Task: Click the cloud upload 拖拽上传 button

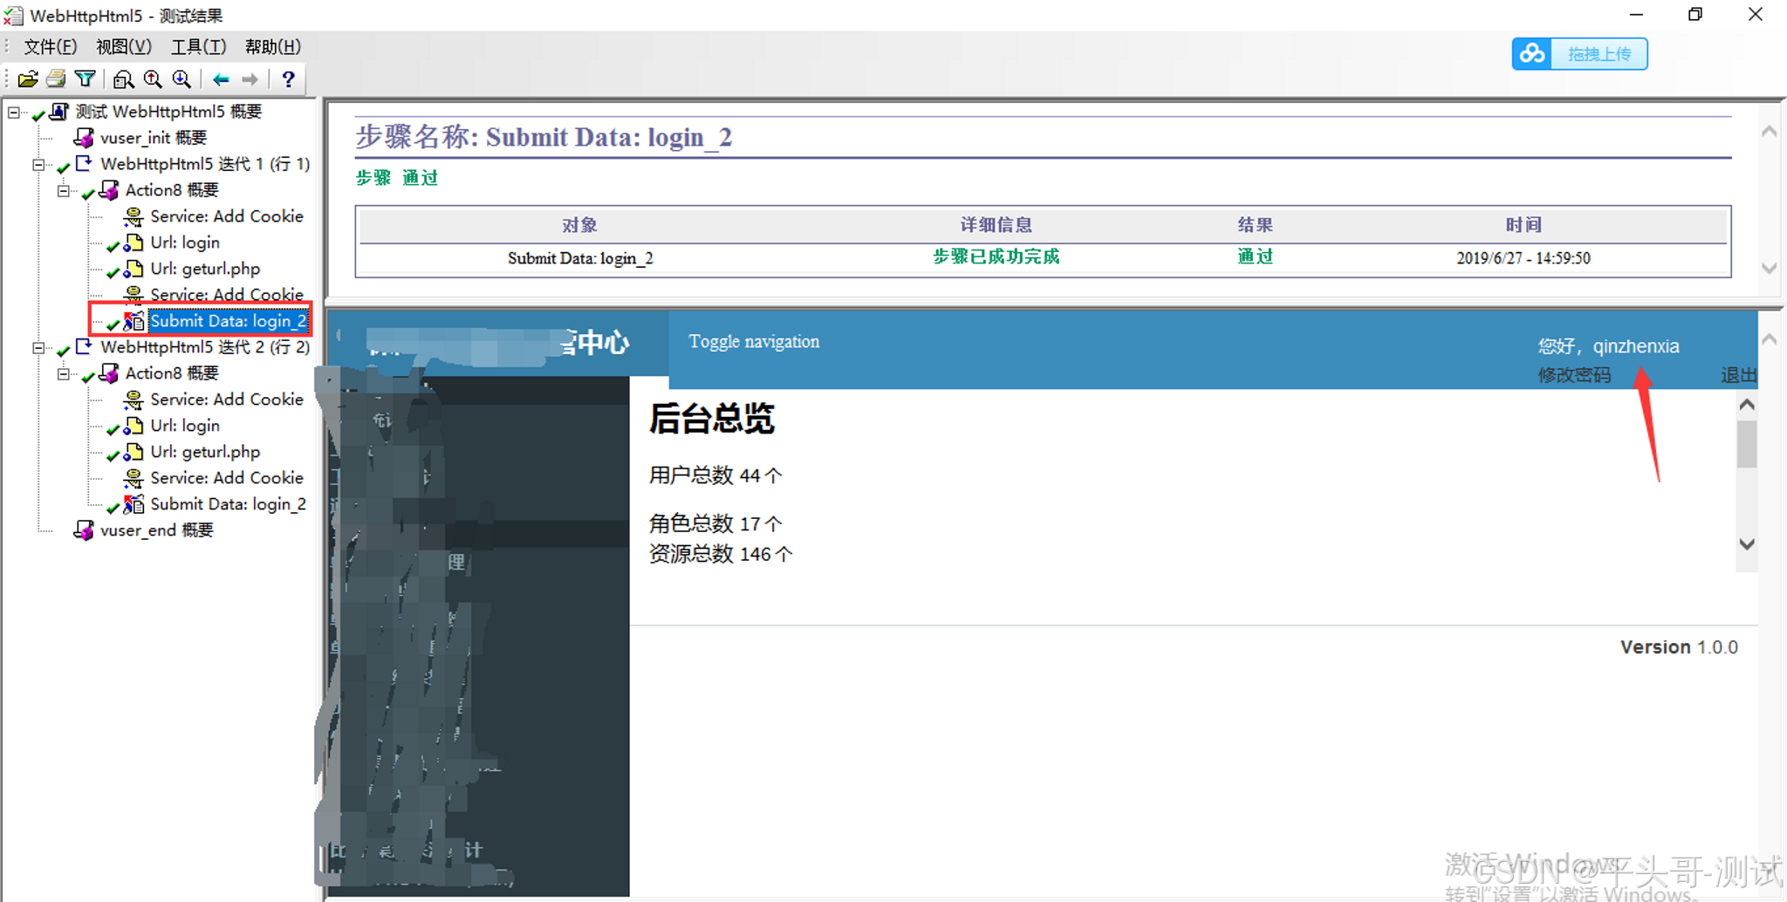Action: pos(1579,54)
